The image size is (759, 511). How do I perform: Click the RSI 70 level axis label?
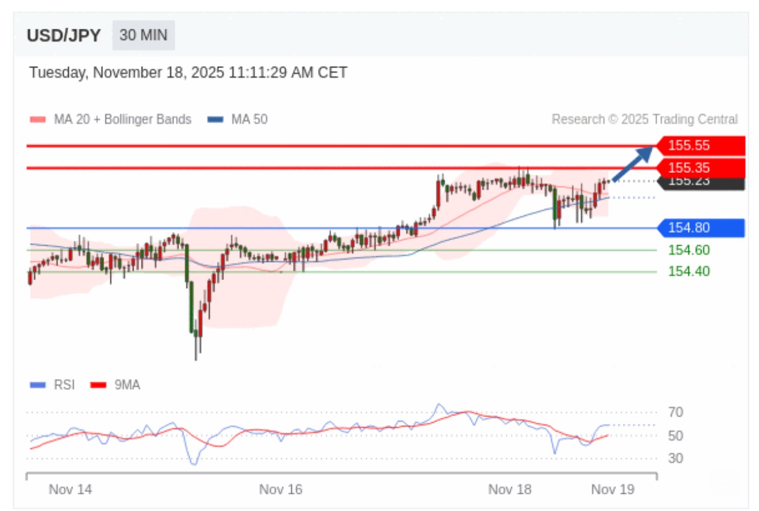pos(676,412)
